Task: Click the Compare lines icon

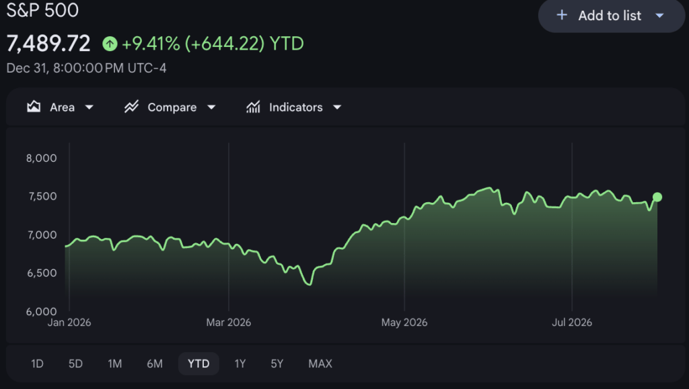Action: click(x=131, y=107)
